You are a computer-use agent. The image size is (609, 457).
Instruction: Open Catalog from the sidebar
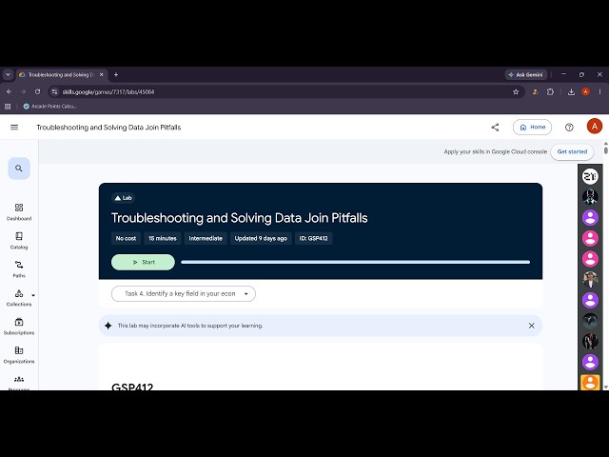[19, 241]
